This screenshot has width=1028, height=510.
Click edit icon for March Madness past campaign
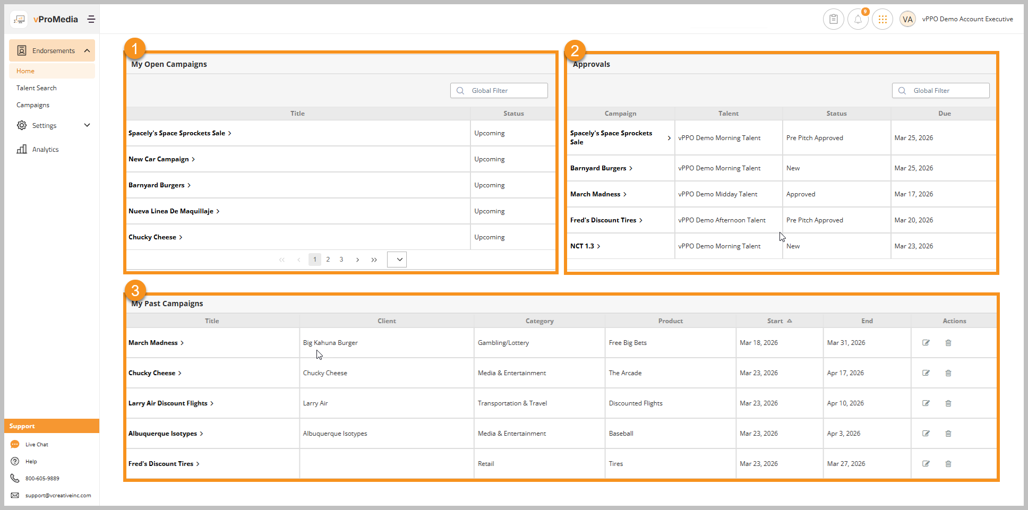[x=926, y=343]
